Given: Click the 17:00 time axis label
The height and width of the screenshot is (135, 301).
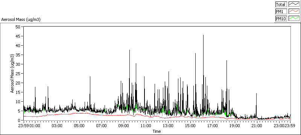Looking at the screenshot, I should (x=213, y=126).
